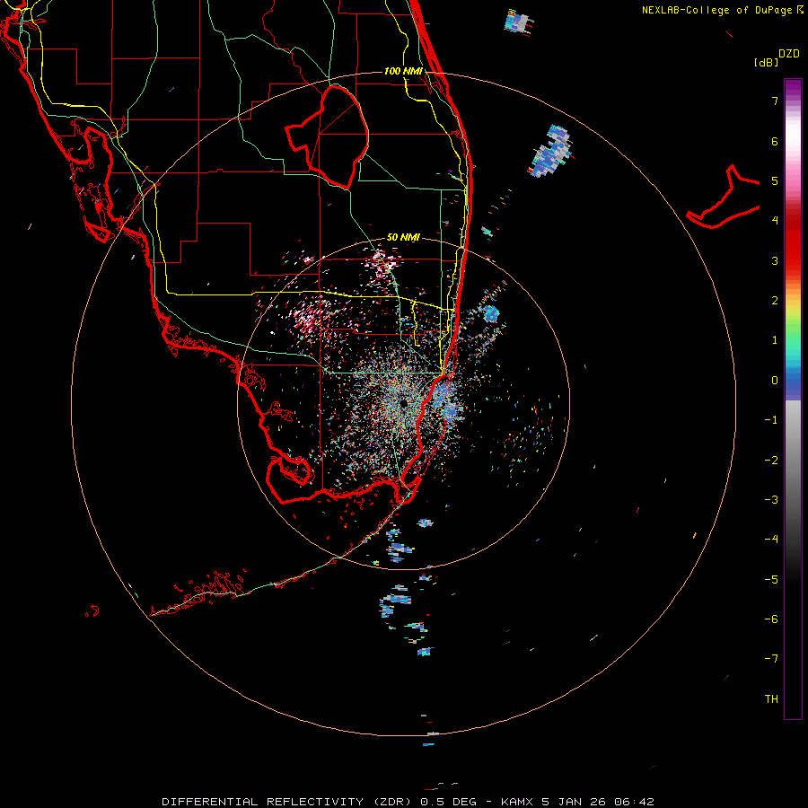
Task: Click the -3 value on color scale
Action: click(771, 500)
